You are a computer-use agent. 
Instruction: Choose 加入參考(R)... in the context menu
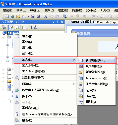pyautogui.click(x=45, y=66)
